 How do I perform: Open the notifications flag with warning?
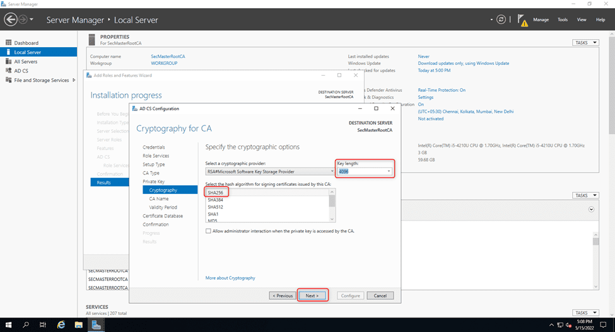(x=522, y=20)
